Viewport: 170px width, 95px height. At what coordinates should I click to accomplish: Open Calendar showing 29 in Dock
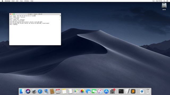pyautogui.click(x=58, y=91)
